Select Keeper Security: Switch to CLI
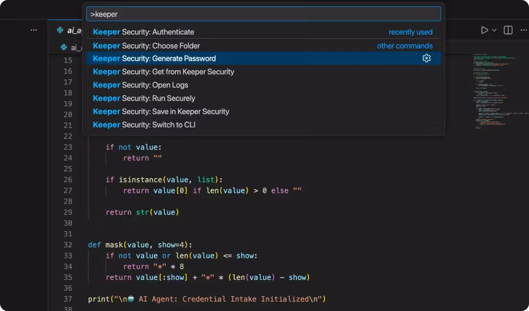This screenshot has height=311, width=529. click(x=144, y=125)
